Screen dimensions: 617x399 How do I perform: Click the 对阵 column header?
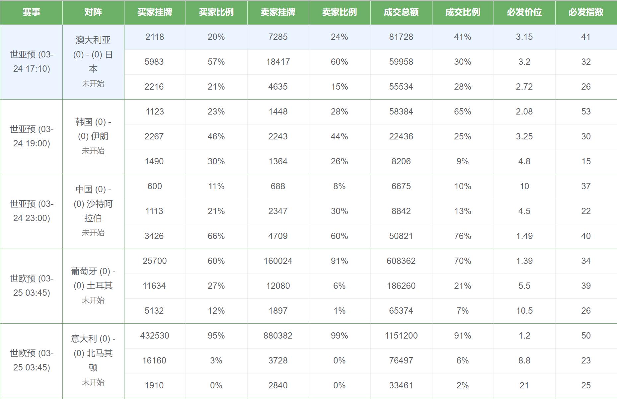tap(93, 13)
